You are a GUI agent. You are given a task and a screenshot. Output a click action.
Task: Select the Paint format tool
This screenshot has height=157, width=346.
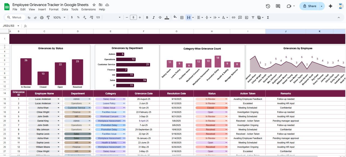(48, 17)
